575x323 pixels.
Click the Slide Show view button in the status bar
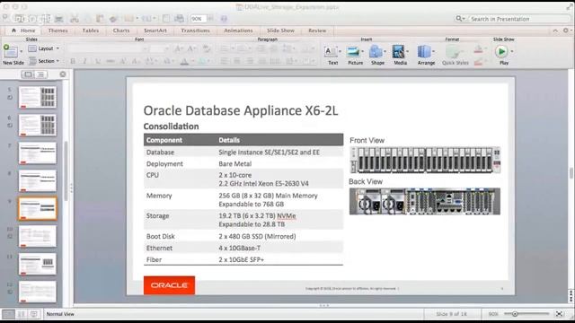(34, 314)
